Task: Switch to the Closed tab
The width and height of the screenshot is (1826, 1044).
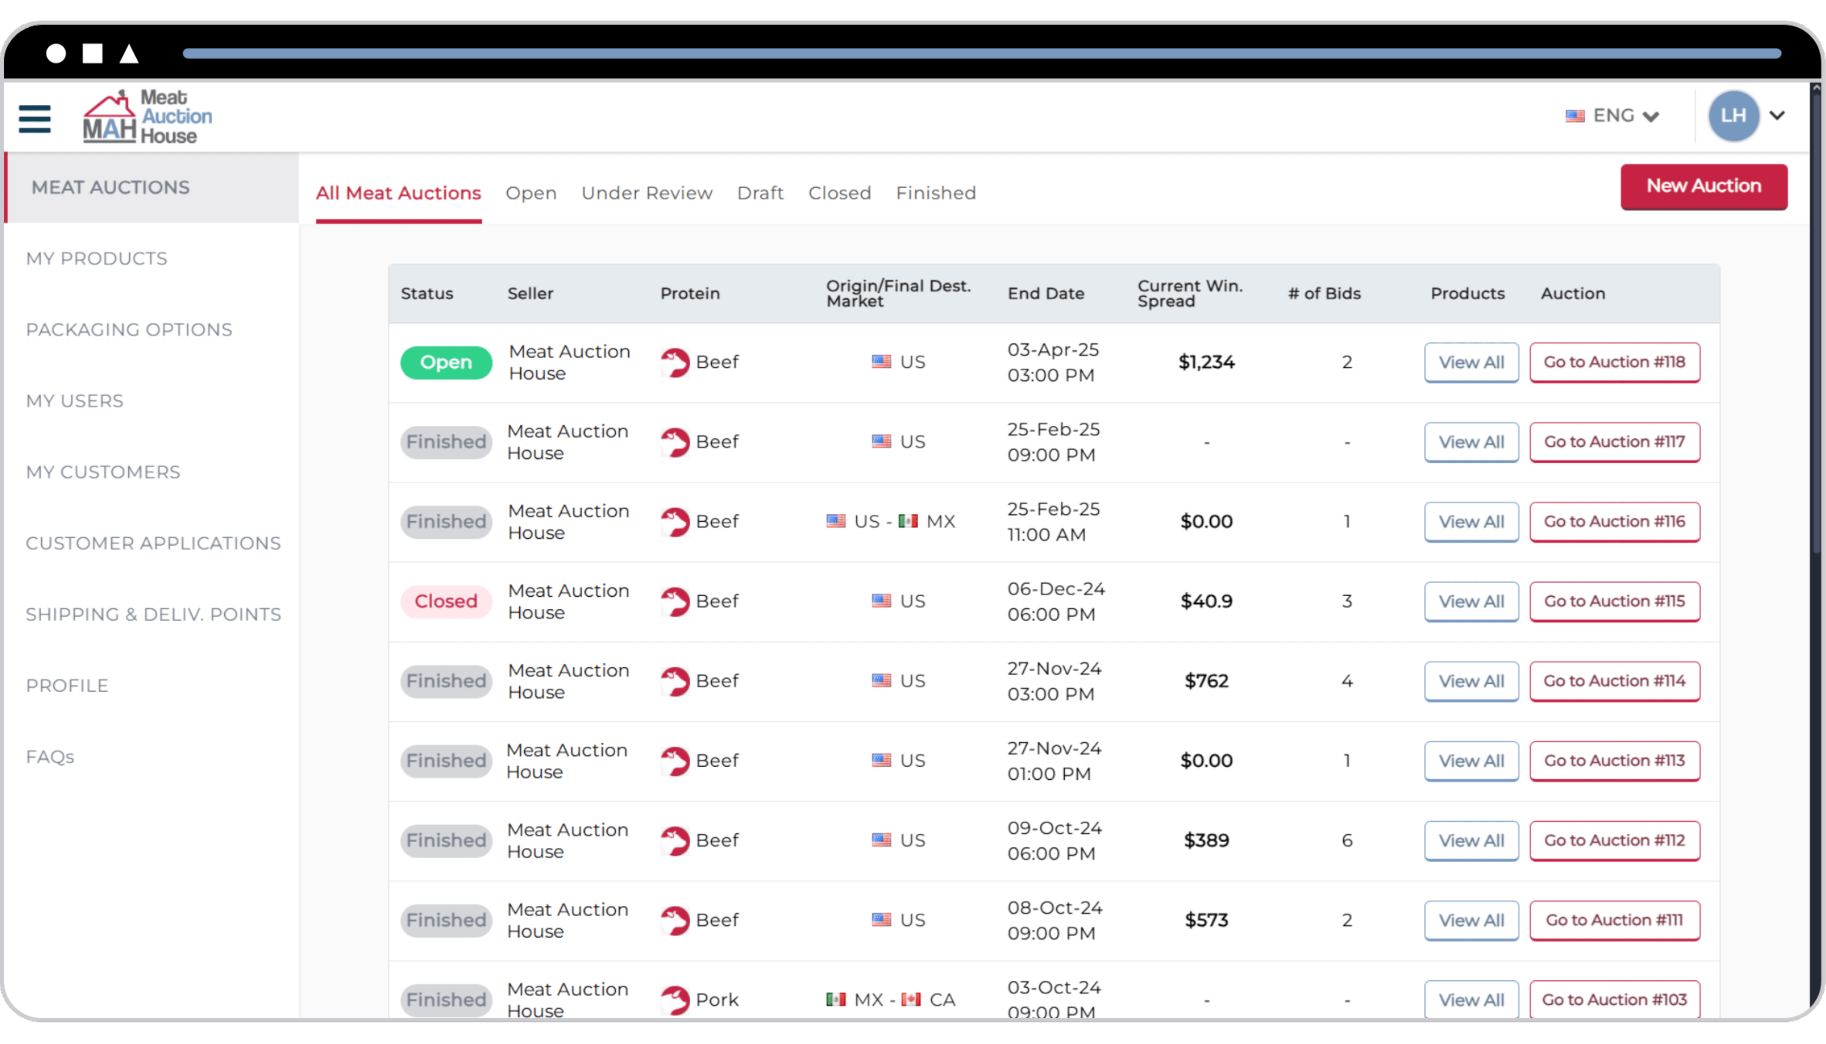Action: (x=840, y=193)
